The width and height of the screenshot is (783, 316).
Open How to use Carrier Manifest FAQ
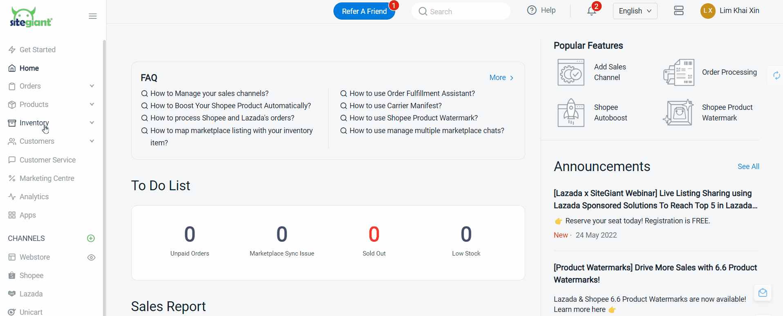(396, 106)
